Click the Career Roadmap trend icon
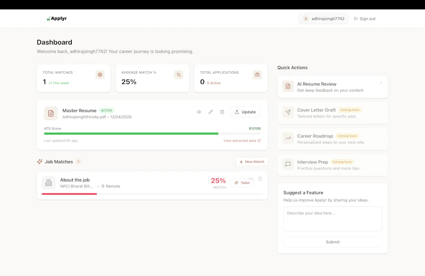This screenshot has height=276, width=425. [288, 138]
